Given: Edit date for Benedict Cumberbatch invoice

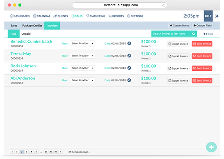Looking at the screenshot, I should pyautogui.click(x=129, y=43).
